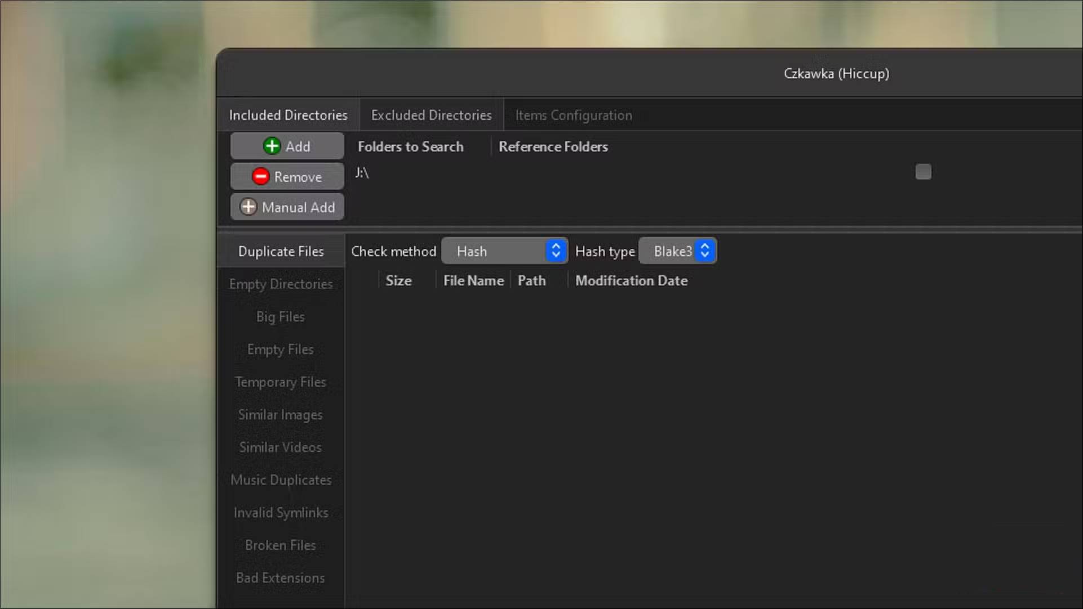Click the Blake3 spinner arrows
Image resolution: width=1083 pixels, height=609 pixels.
click(x=705, y=250)
